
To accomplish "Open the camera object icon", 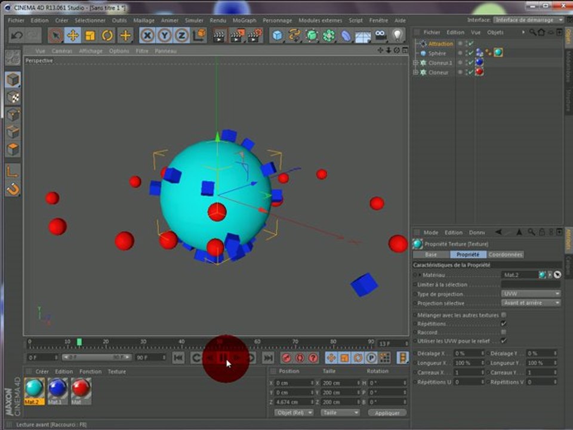I will 380,35.
